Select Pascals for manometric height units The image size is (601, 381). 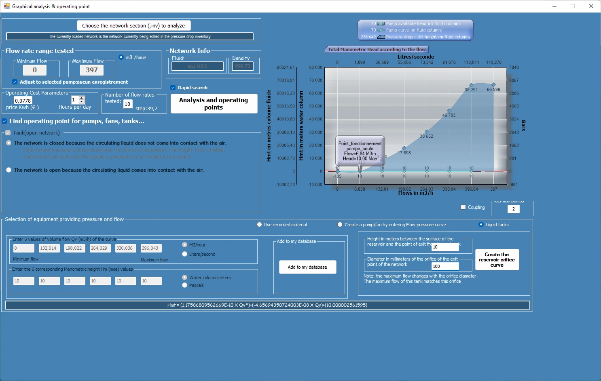[x=184, y=285]
